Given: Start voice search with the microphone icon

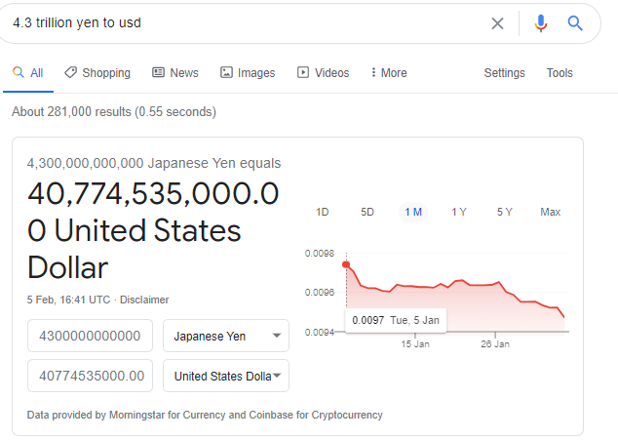Looking at the screenshot, I should (x=541, y=23).
